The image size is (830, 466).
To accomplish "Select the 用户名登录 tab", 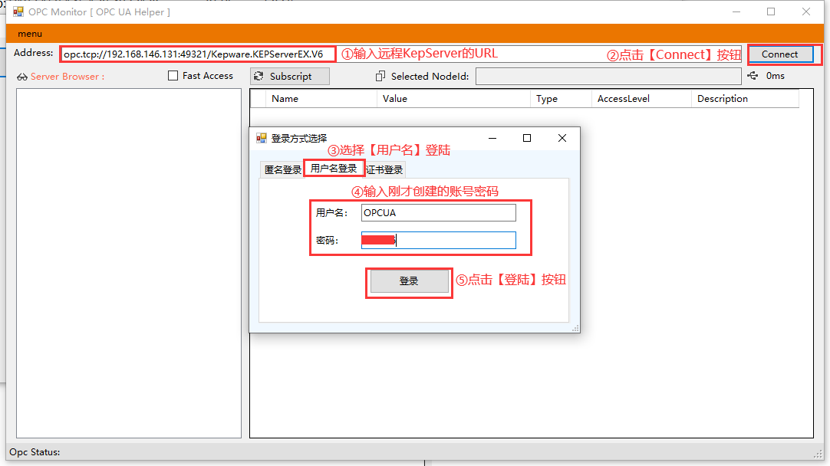I will (335, 168).
